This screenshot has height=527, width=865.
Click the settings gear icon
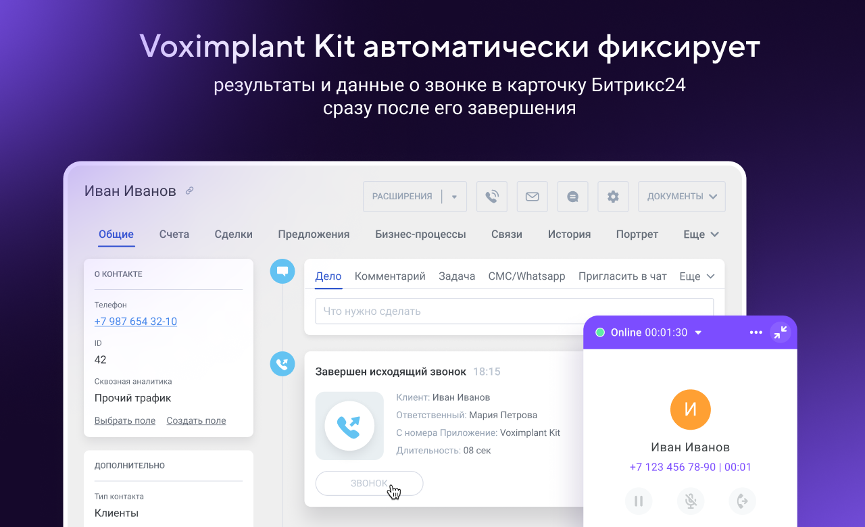[x=613, y=196]
